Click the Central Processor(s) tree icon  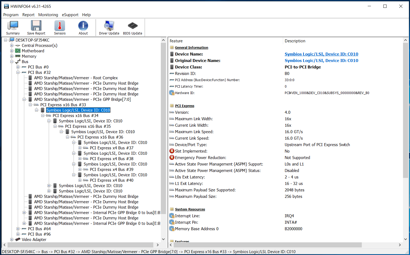[18, 45]
